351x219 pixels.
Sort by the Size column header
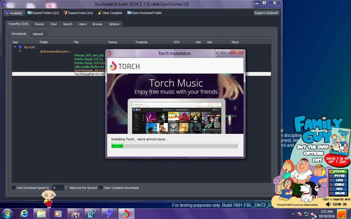219,42
